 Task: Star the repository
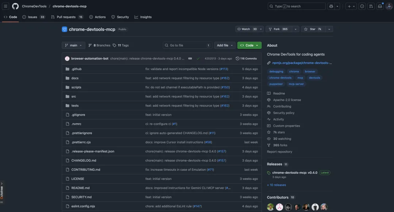coord(313,29)
